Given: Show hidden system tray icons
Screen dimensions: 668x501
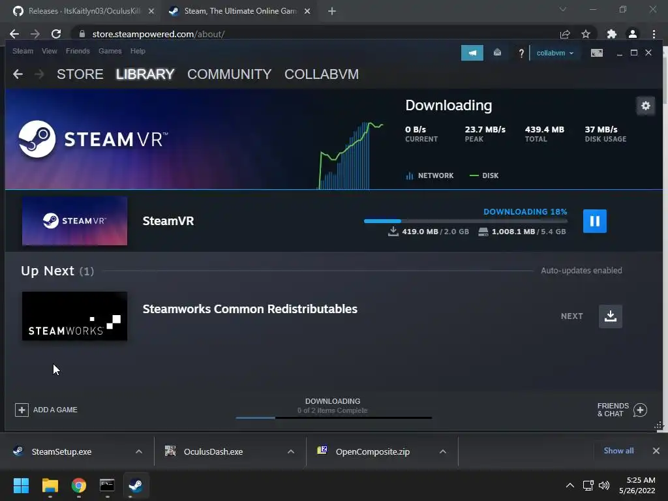Looking at the screenshot, I should (x=569, y=485).
